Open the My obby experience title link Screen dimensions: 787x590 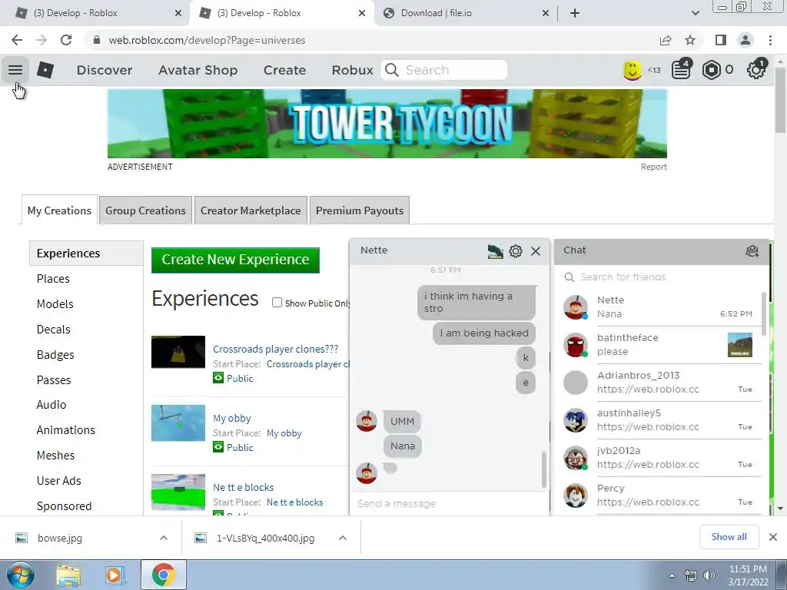(232, 418)
